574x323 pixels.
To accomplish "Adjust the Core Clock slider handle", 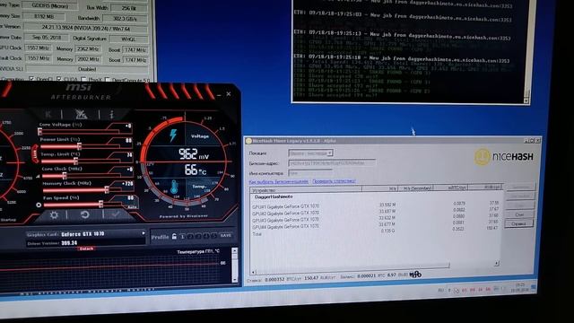I will pyautogui.click(x=65, y=176).
